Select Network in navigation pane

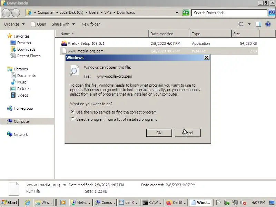point(21,135)
